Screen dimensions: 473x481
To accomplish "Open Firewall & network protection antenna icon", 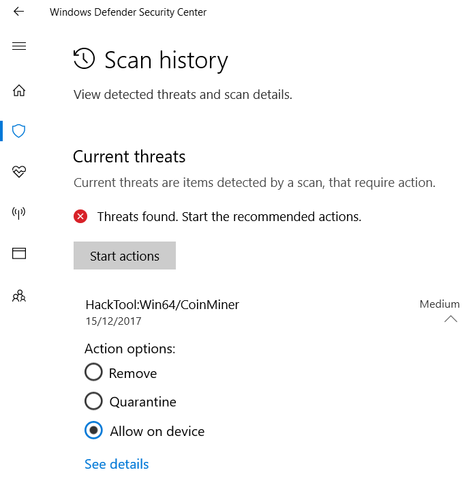I will click(x=18, y=213).
